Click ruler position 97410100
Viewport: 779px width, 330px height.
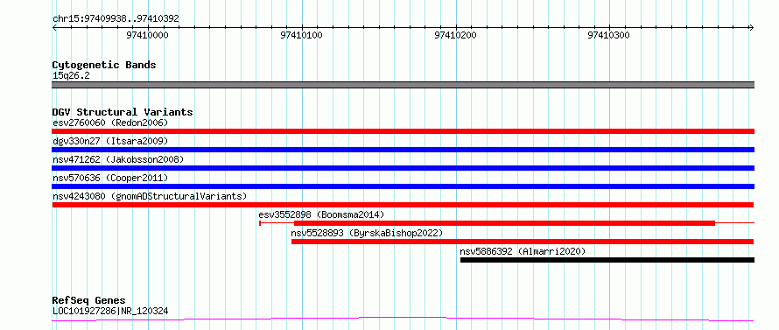click(302, 35)
